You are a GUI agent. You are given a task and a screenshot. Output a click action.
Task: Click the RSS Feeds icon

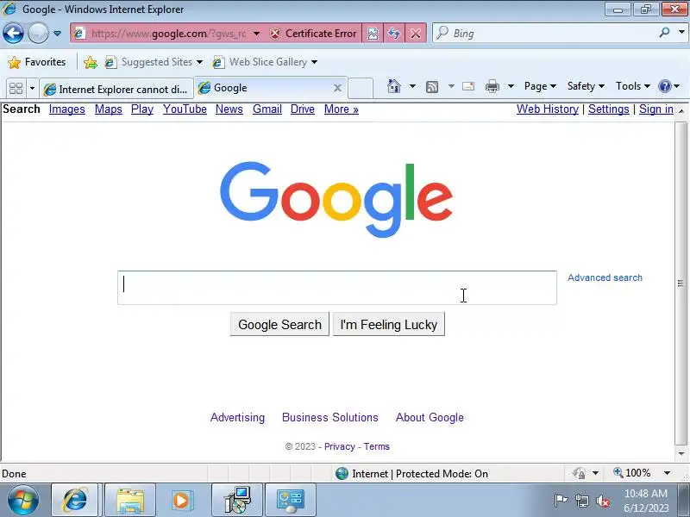coord(432,87)
